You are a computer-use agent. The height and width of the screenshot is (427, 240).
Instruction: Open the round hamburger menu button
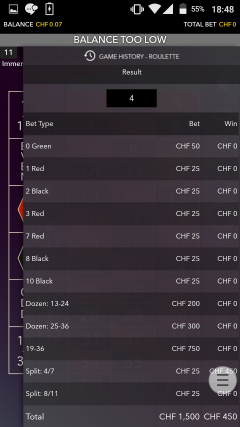point(222,380)
